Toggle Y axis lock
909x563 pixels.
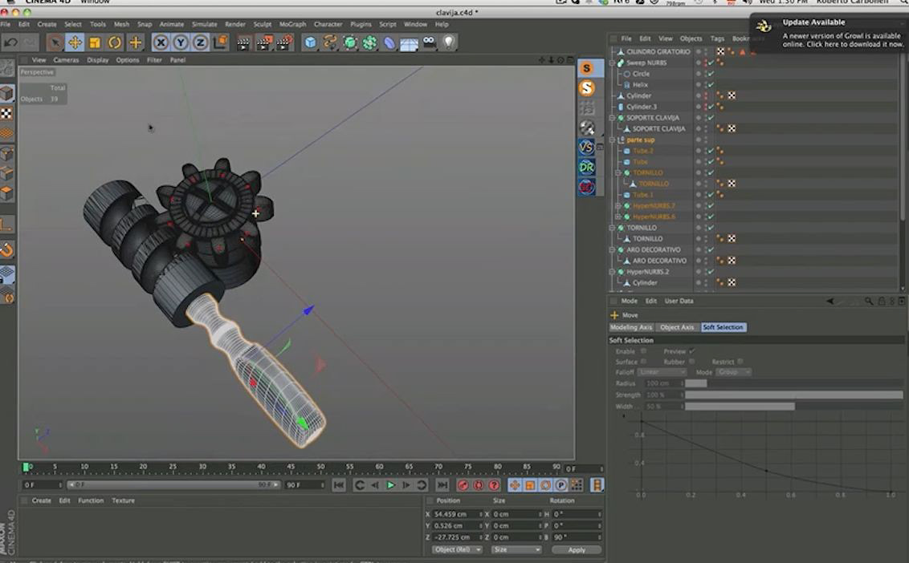[x=181, y=43]
